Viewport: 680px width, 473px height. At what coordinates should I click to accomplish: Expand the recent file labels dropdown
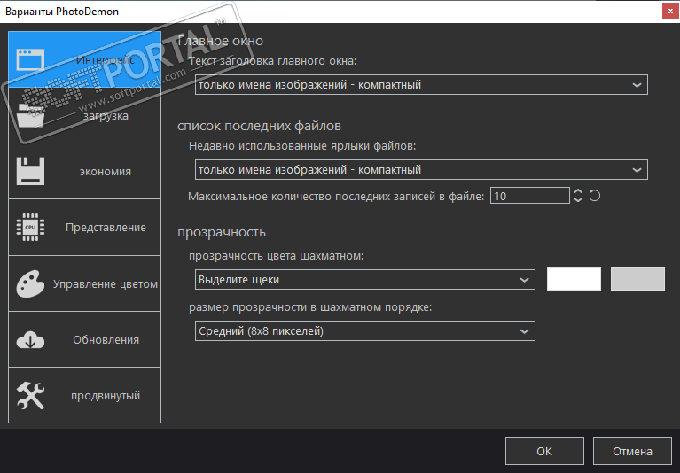(x=421, y=170)
